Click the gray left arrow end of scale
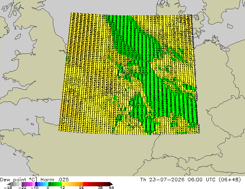 coord(9,184)
